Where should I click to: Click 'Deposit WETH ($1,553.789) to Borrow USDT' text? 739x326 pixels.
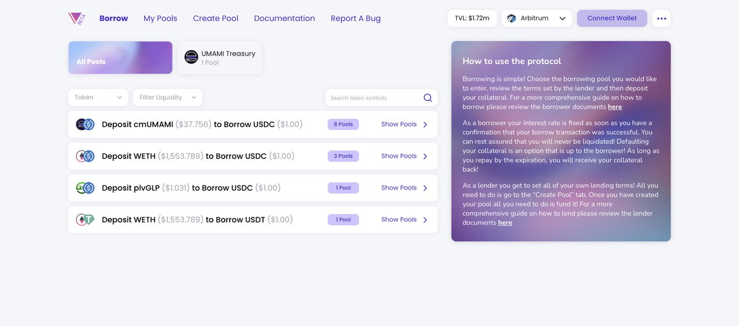197,219
